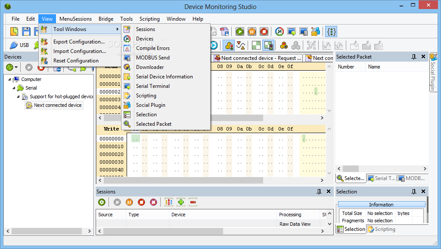Click the orange Pause icon in Sessions panel
Image resolution: width=441 pixels, height=249 pixels.
[x=129, y=202]
